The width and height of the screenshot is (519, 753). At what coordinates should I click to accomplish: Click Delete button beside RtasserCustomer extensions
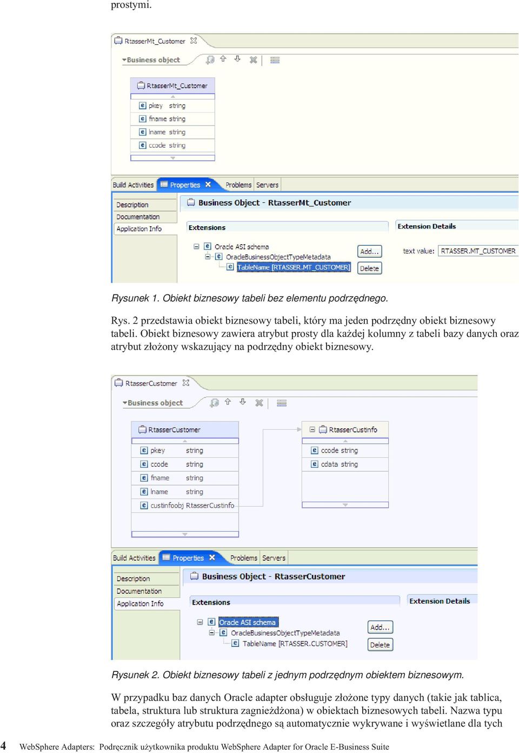coord(381,645)
